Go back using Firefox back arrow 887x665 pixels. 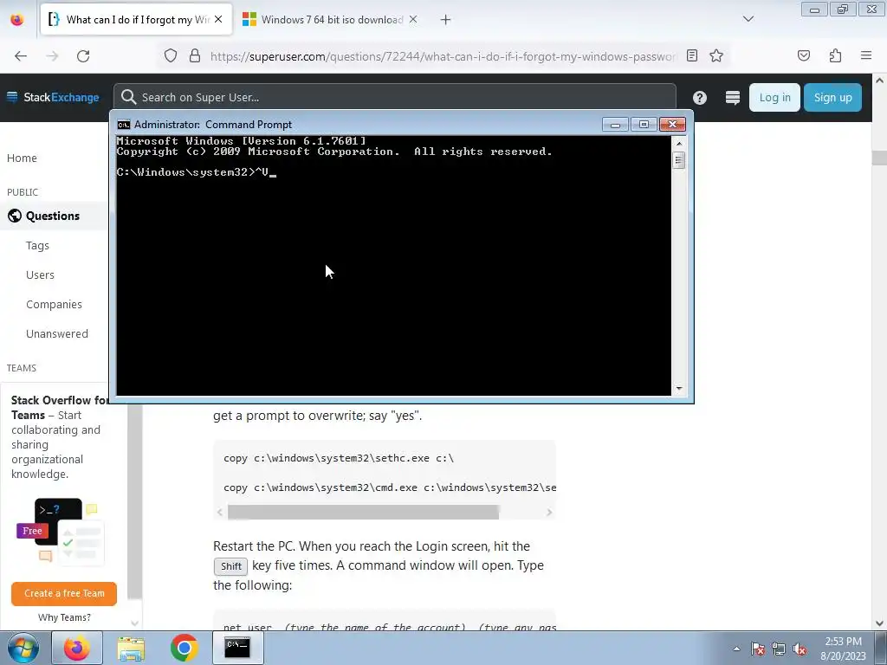click(21, 56)
